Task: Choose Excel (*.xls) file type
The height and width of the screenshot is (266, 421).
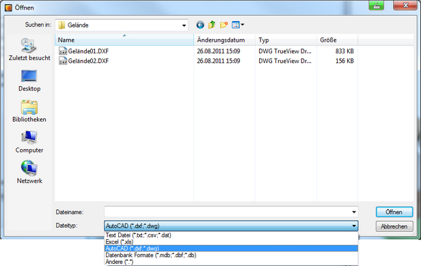Action: click(x=231, y=242)
